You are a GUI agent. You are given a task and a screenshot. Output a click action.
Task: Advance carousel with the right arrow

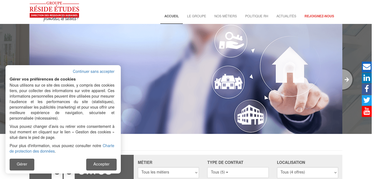click(x=346, y=79)
